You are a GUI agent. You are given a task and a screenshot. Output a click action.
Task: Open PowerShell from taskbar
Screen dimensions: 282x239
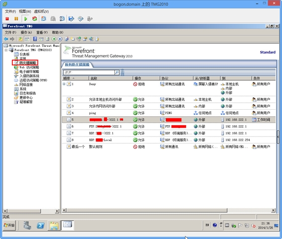pos(41,226)
